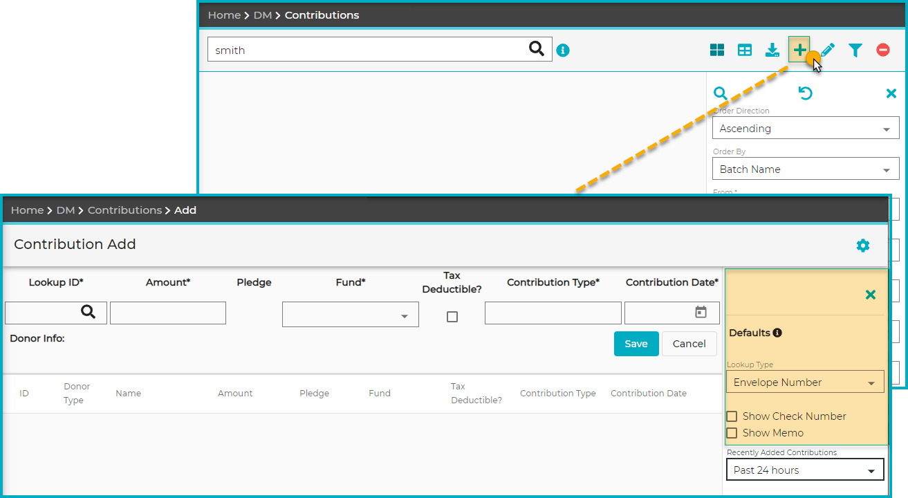Open the Contribution Date calendar icon

click(x=701, y=312)
